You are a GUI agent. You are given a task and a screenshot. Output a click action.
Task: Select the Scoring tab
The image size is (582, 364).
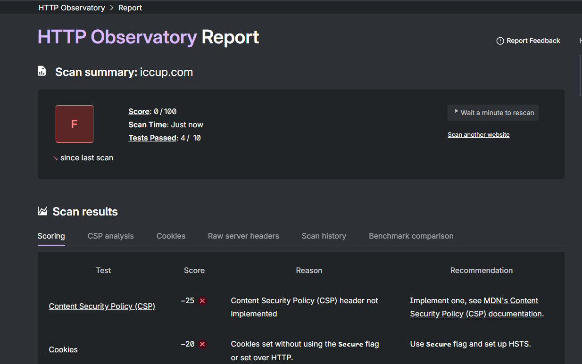[x=51, y=236]
